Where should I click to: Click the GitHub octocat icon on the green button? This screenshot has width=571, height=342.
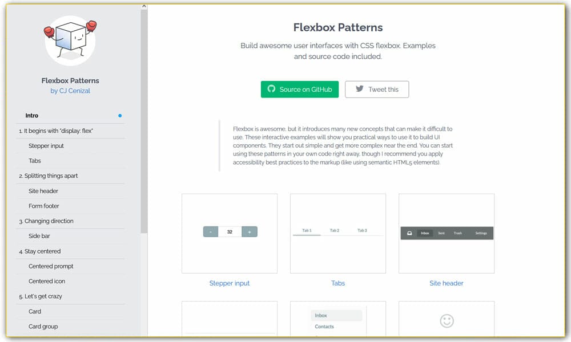point(271,89)
